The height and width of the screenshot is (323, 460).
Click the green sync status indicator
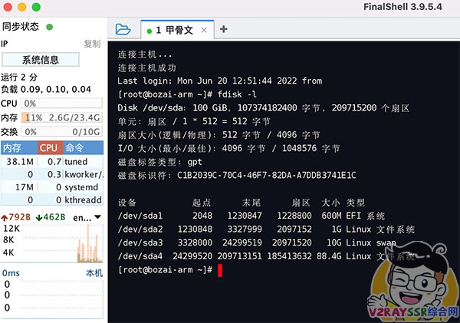[x=50, y=27]
